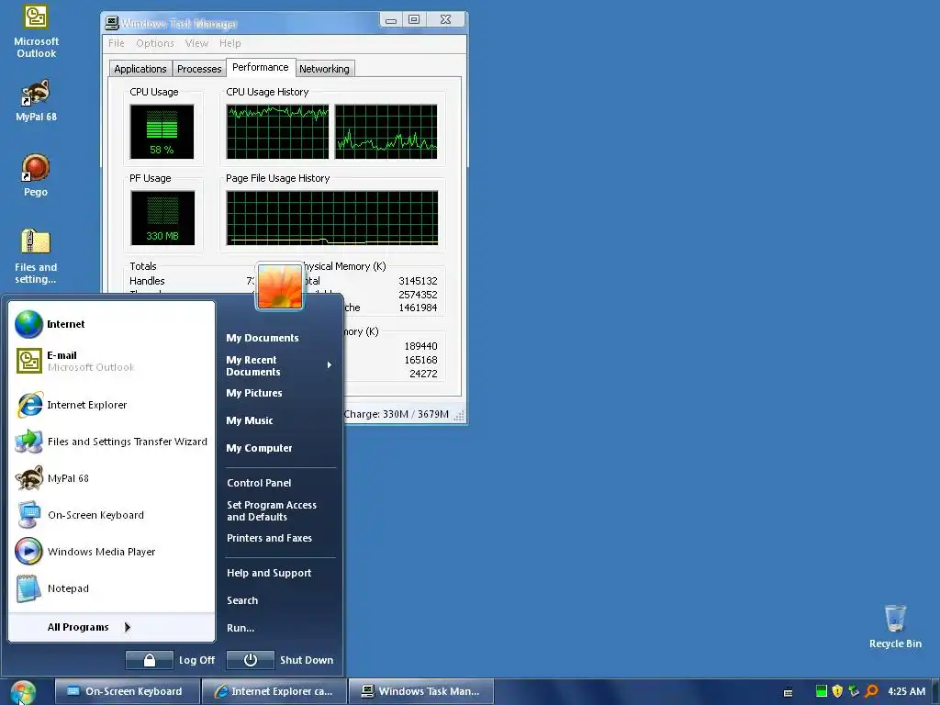Click the Start orb button
This screenshot has width=940, height=705.
click(x=23, y=692)
